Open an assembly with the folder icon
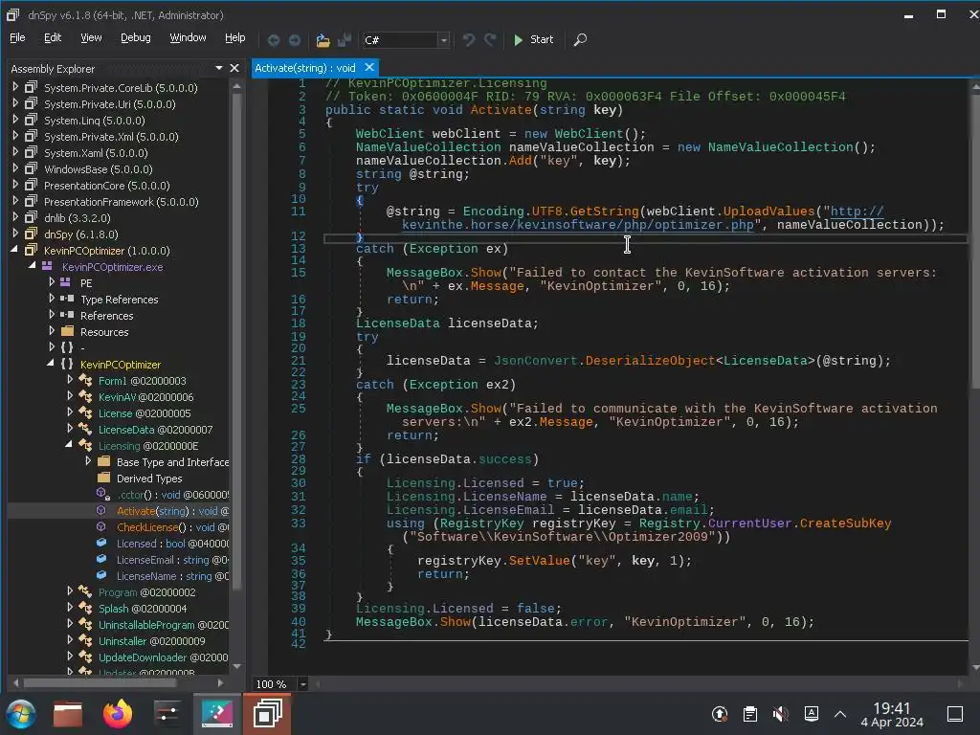 323,40
